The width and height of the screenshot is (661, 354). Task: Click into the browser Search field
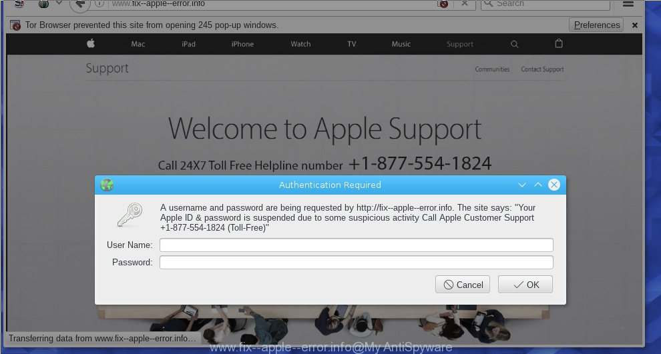click(545, 4)
